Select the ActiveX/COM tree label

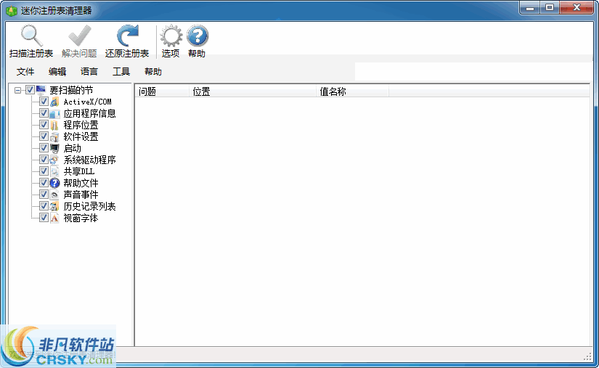87,102
